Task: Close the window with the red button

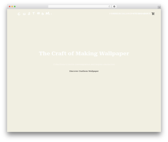Action: (10, 7)
